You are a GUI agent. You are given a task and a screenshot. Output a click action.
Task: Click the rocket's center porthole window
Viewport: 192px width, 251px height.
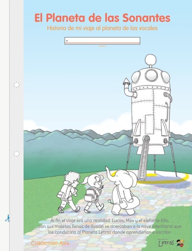click(x=151, y=75)
